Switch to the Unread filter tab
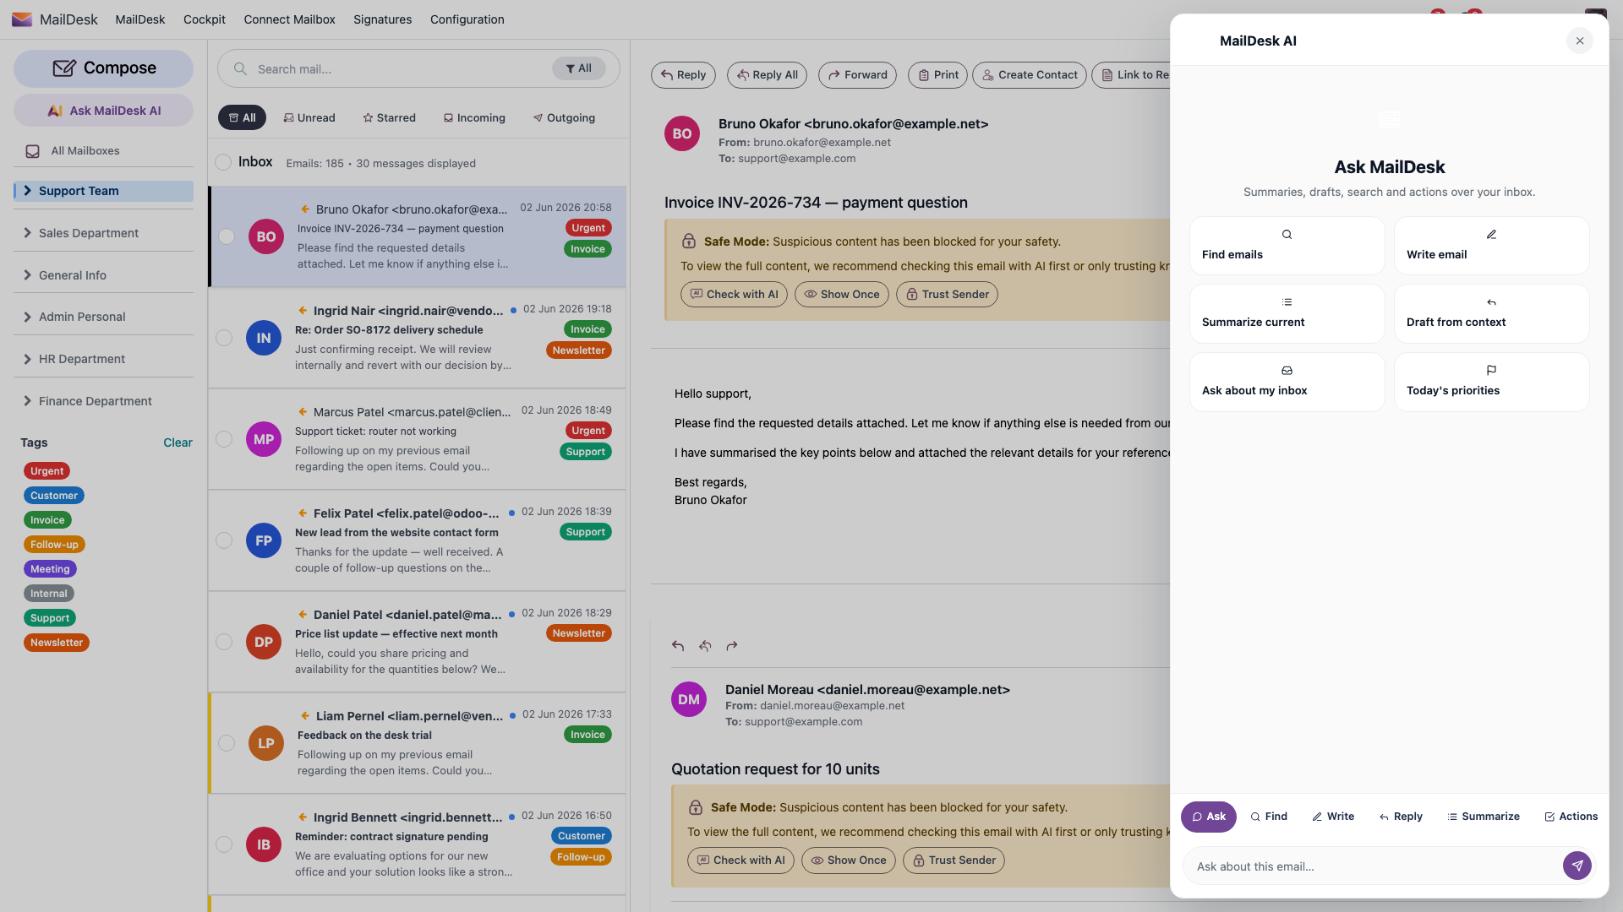This screenshot has width=1623, height=912. [x=309, y=117]
